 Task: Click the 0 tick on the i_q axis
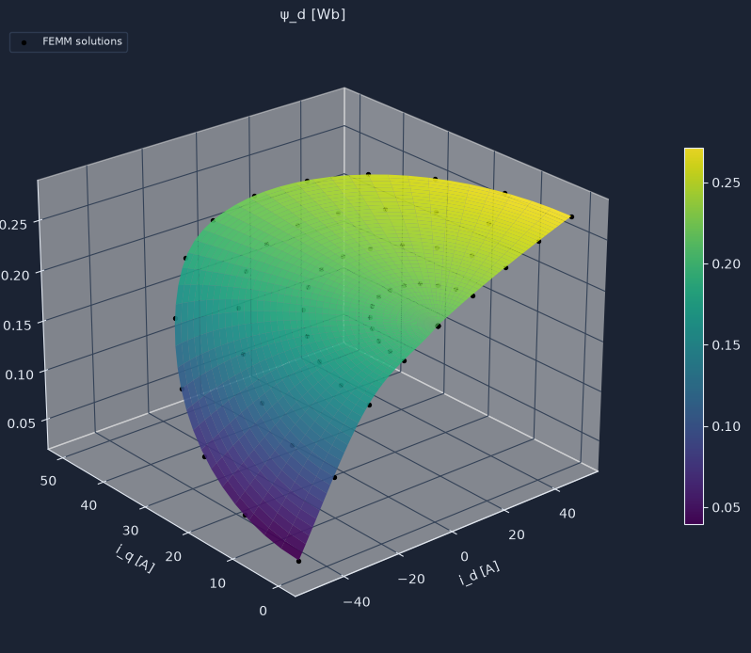tap(263, 612)
